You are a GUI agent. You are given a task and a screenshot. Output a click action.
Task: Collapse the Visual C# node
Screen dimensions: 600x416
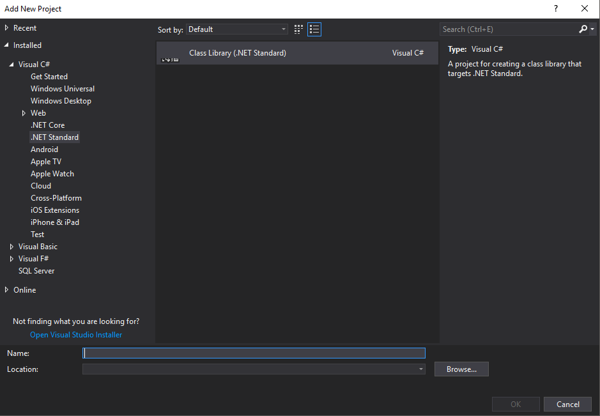pos(12,65)
